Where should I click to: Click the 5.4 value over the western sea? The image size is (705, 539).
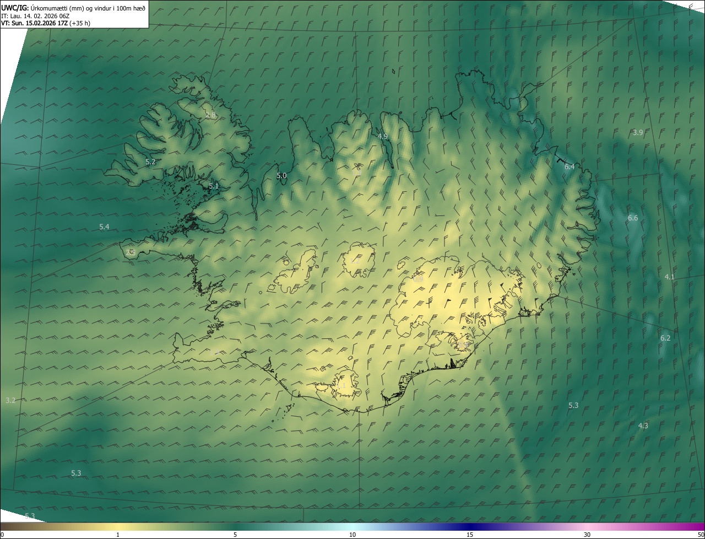pyautogui.click(x=104, y=227)
